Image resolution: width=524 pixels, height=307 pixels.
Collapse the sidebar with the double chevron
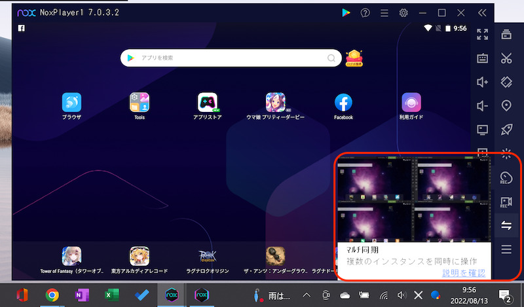tap(483, 12)
